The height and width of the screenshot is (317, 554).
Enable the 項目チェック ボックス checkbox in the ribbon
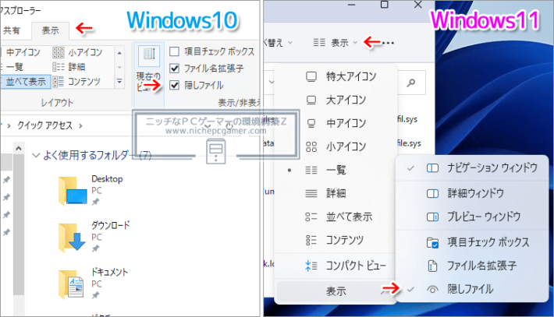(x=175, y=52)
